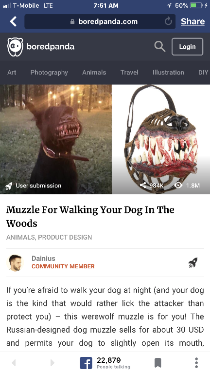Open Facebook share icon at bottom
This screenshot has width=210, height=374.
tap(86, 363)
